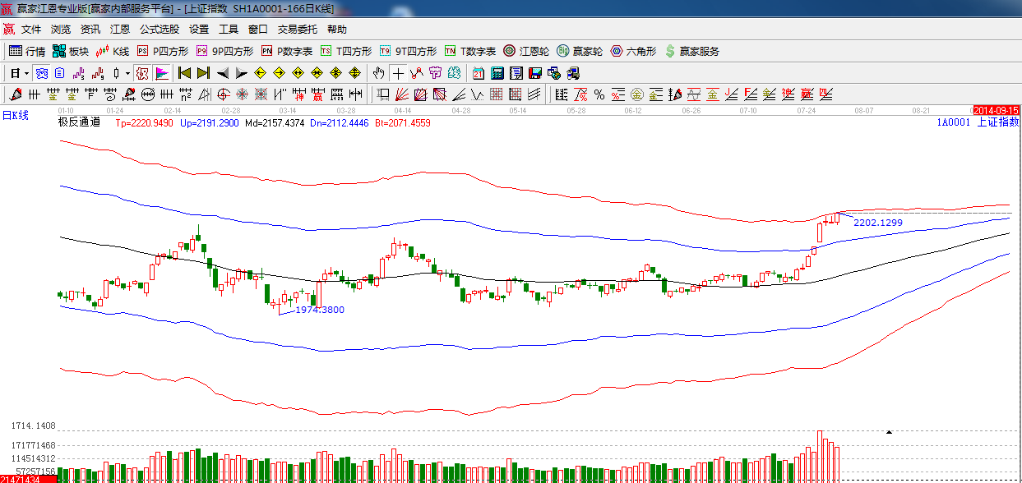Open the calendar icon in the toolbar
1022x483 pixels.
point(478,73)
